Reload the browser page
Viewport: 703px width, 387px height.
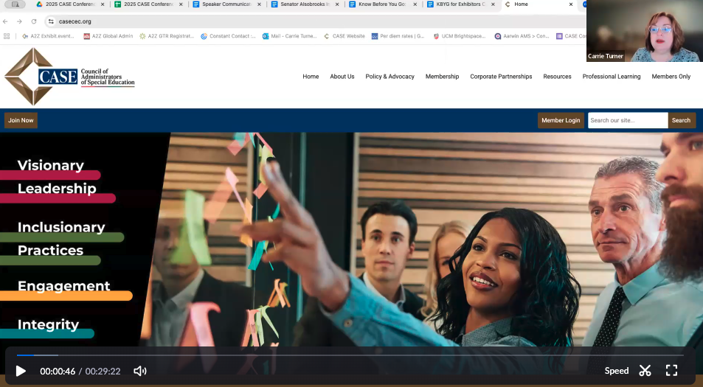point(34,21)
